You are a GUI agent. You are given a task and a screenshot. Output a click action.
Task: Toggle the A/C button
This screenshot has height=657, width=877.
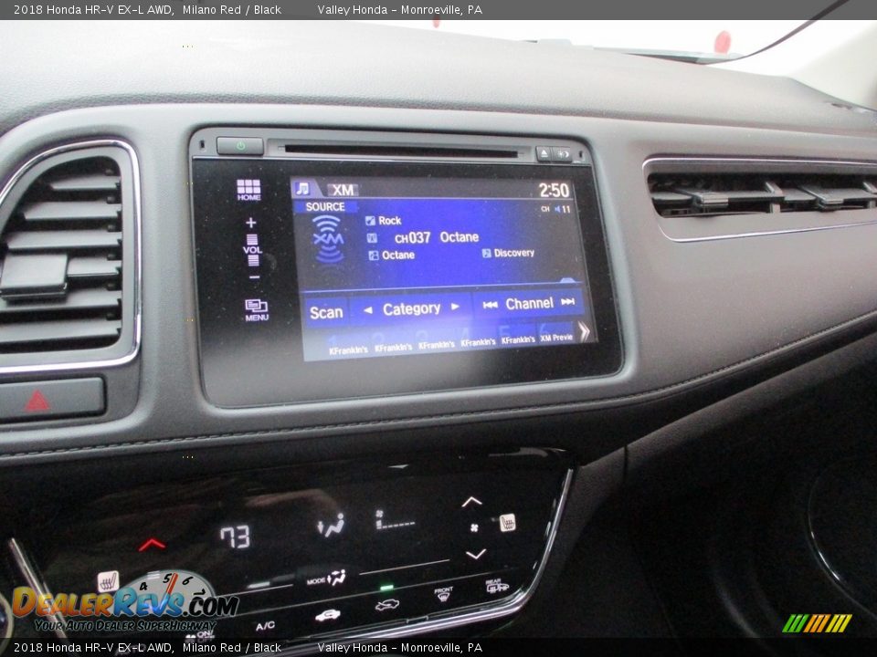tap(265, 626)
